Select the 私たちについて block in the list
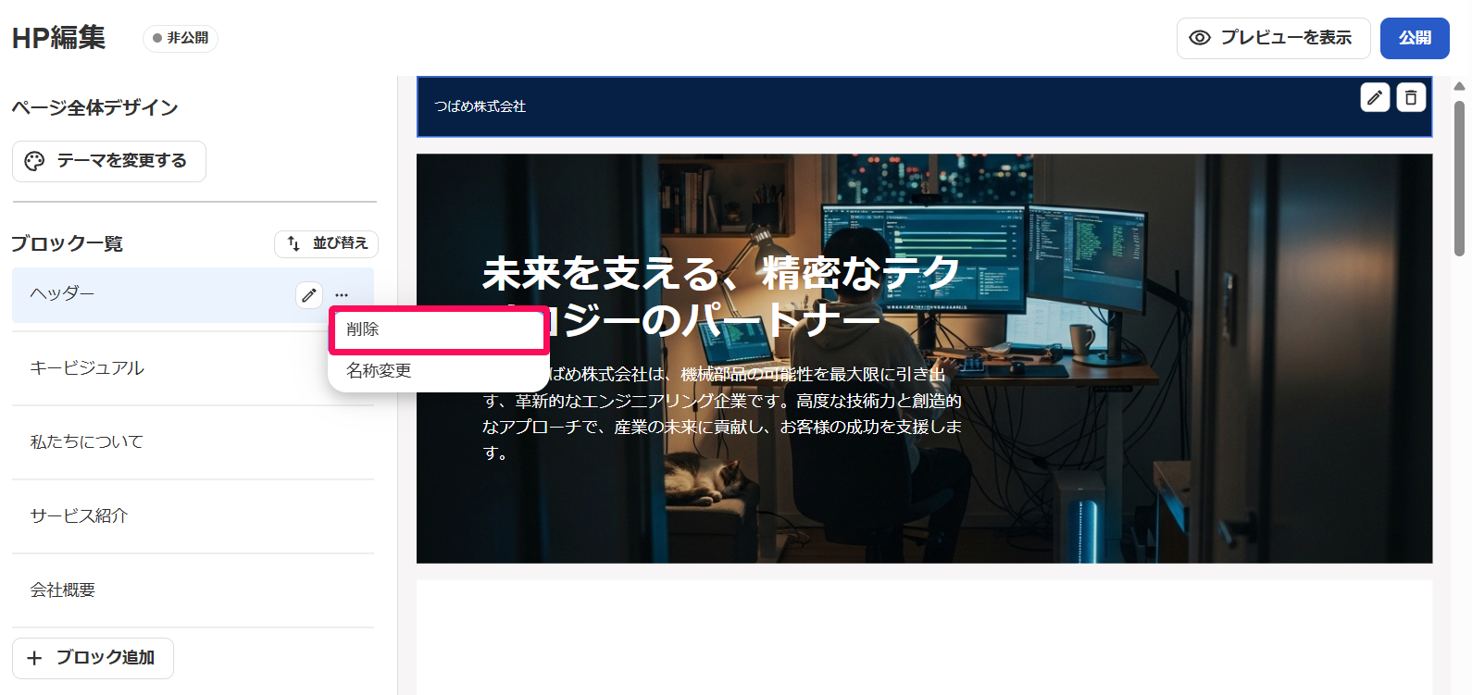Screen dimensions: 1472x695 193,442
